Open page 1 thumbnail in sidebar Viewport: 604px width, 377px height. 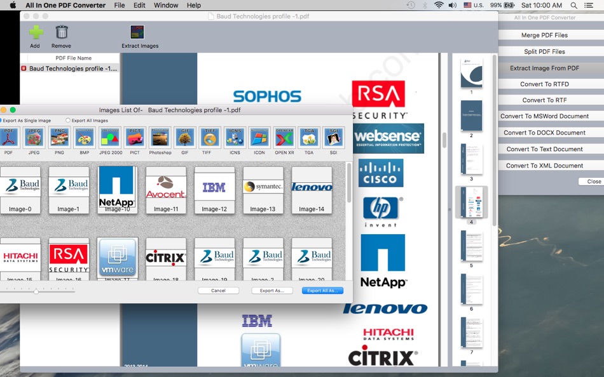click(x=471, y=73)
